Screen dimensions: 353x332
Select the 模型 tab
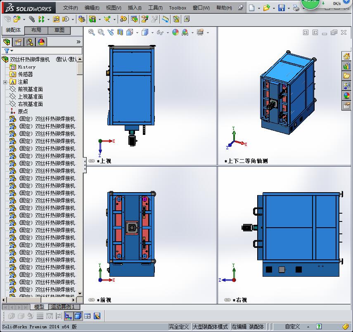[39, 306]
